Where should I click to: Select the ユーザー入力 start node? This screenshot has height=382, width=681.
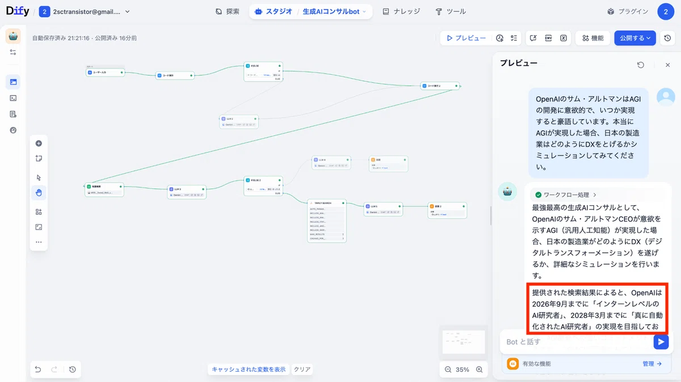pos(105,73)
